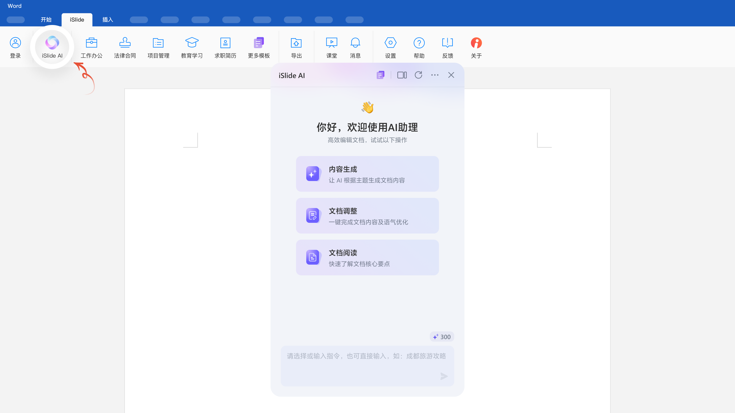The image size is (735, 413).
Task: Click the 300 credits badge
Action: point(442,337)
